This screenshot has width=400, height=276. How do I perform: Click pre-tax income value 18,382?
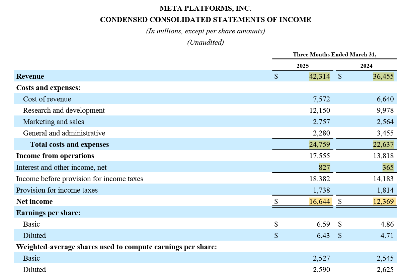pos(320,179)
